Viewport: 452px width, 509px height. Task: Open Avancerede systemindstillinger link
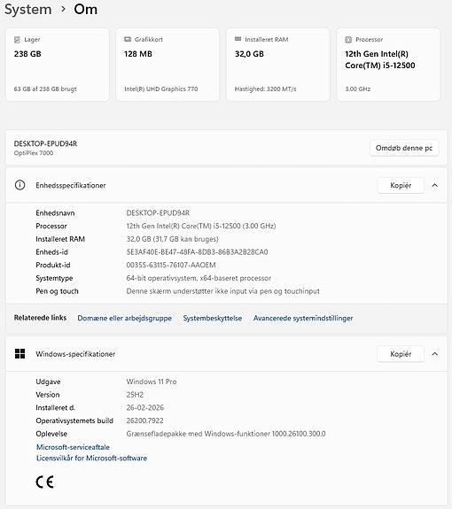[303, 318]
